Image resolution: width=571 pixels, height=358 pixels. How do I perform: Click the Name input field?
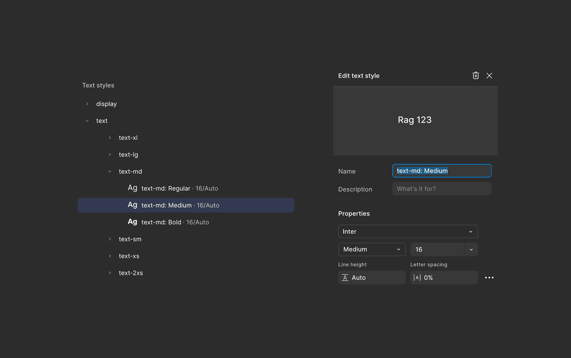(442, 171)
